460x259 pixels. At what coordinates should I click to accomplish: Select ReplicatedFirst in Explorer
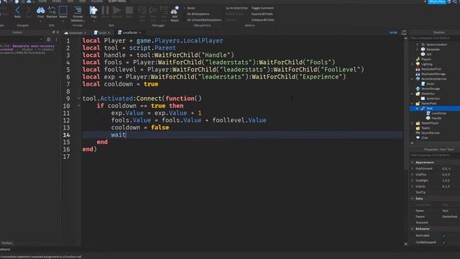[431, 69]
